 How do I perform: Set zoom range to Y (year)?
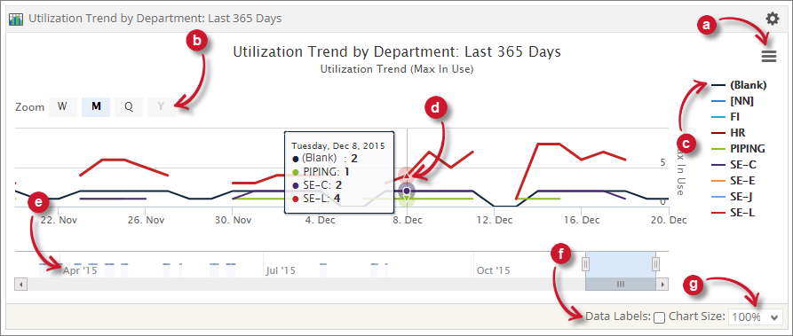tap(162, 106)
